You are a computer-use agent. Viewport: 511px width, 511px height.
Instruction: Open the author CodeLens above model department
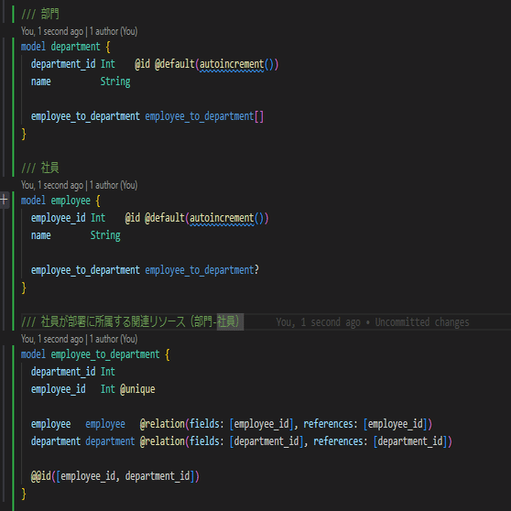click(x=79, y=31)
